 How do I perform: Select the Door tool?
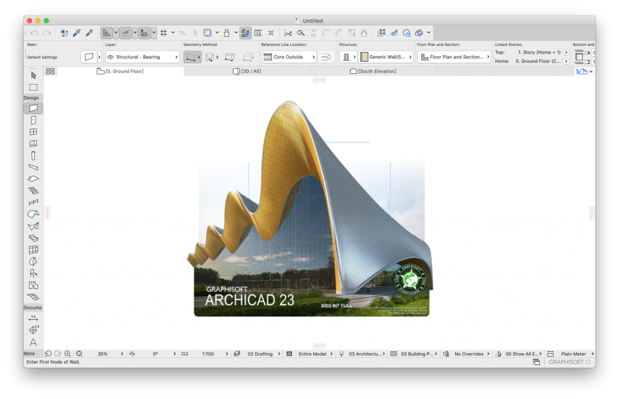point(33,120)
